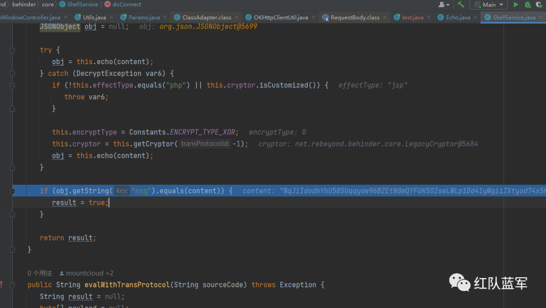The image size is (546, 308).
Task: Open the user account icon menu
Action: (x=444, y=5)
